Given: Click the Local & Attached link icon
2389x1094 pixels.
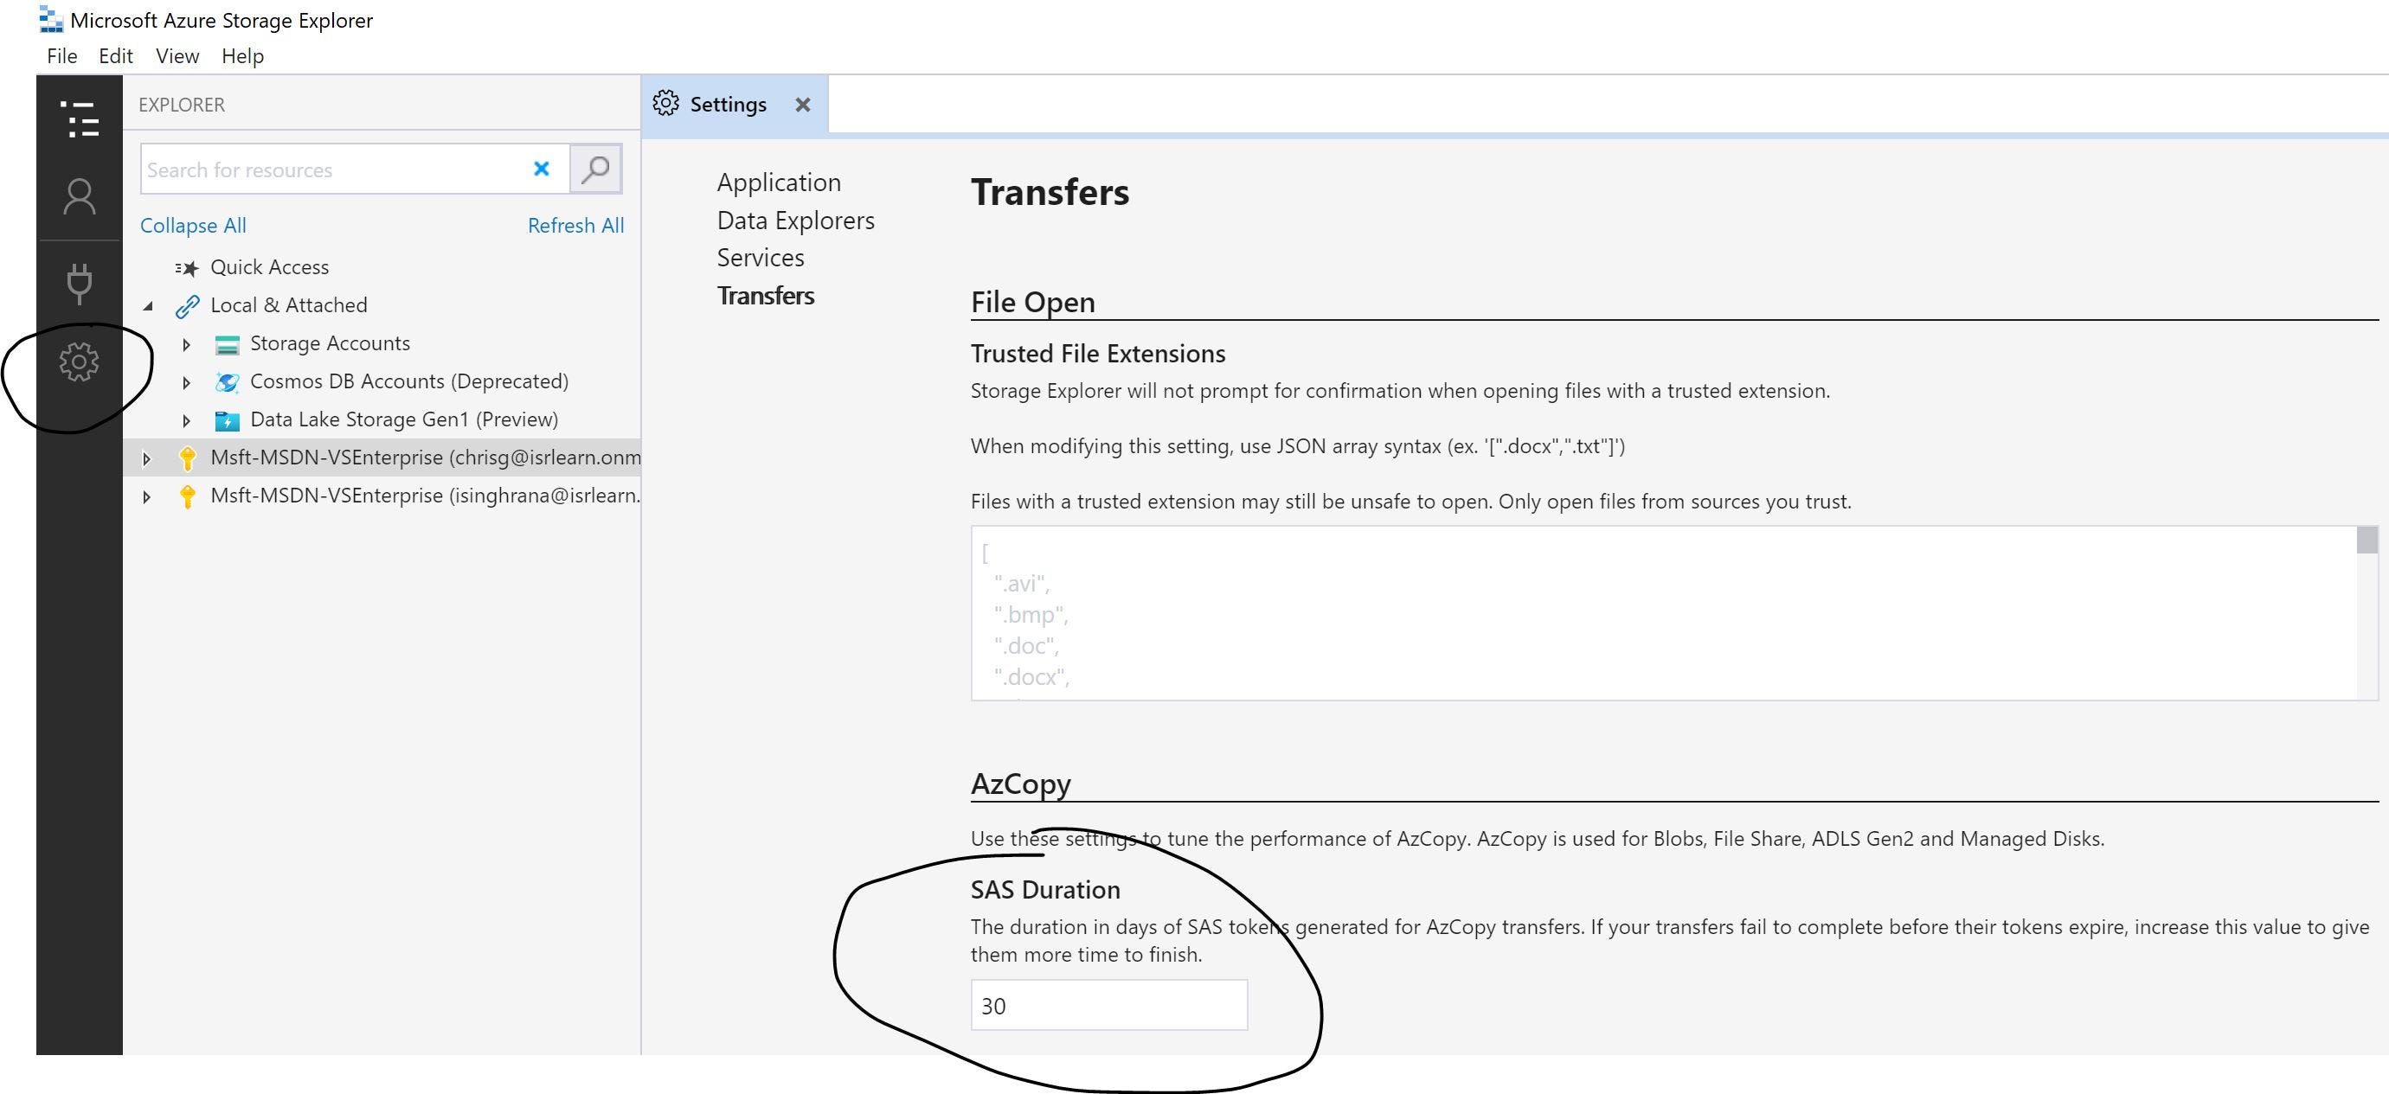Looking at the screenshot, I should coord(188,306).
